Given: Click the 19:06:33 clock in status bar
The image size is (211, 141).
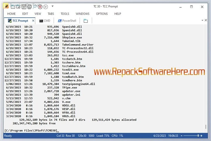Looking at the screenshot, I should point(173,136).
